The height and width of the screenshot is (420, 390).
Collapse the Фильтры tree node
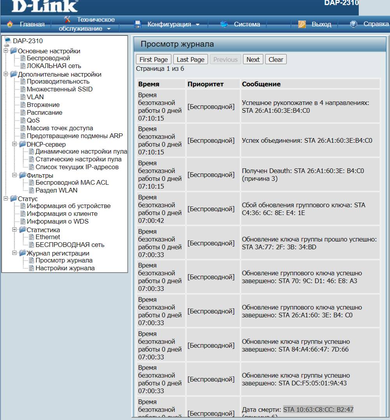point(15,175)
